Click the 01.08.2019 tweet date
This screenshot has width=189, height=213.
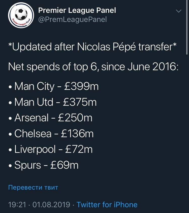(x=51, y=204)
